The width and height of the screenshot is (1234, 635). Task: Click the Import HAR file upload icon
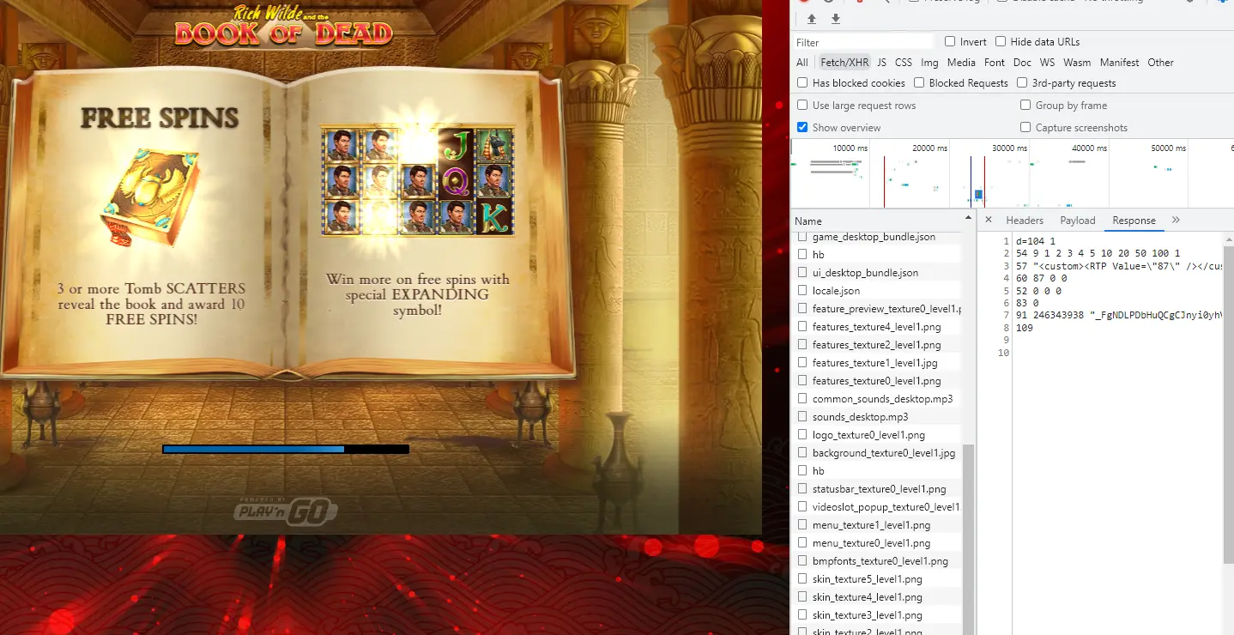click(811, 19)
